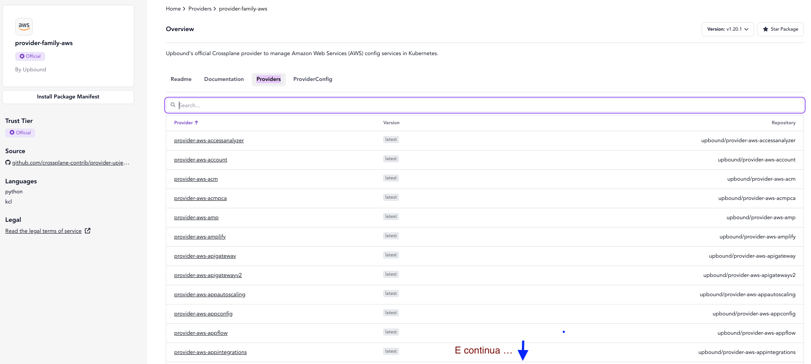
Task: Open the provider-aws-appflow link
Action: click(x=201, y=333)
